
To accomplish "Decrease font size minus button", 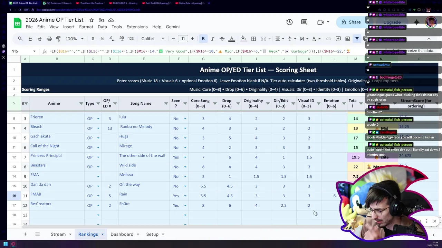I will click(x=173, y=39).
